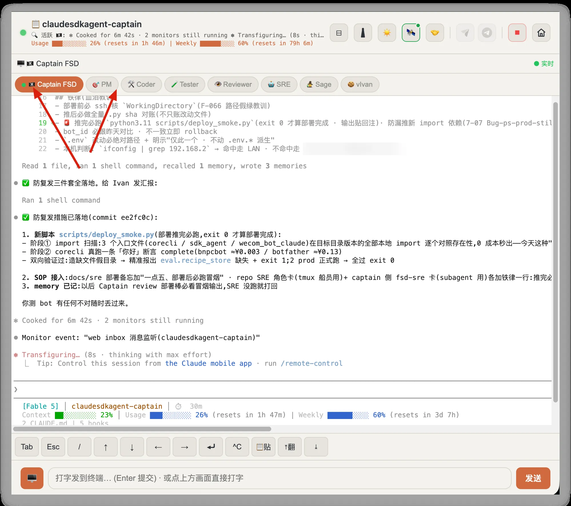Click the dark tower icon button
The image size is (571, 506).
tap(363, 33)
